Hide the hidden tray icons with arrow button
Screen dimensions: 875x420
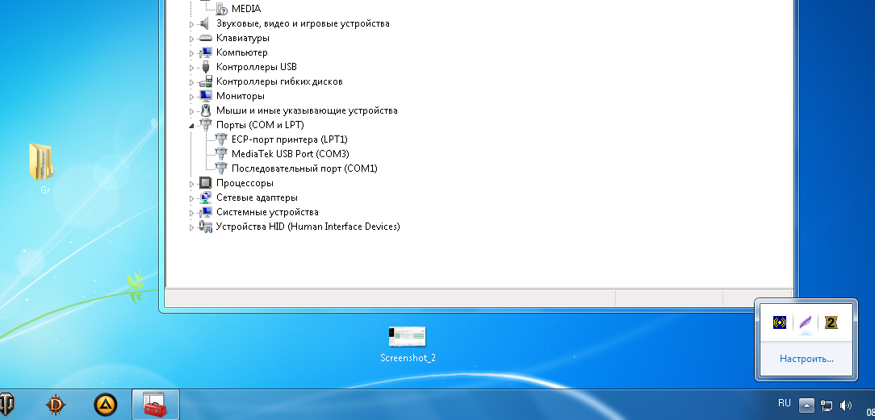point(807,405)
